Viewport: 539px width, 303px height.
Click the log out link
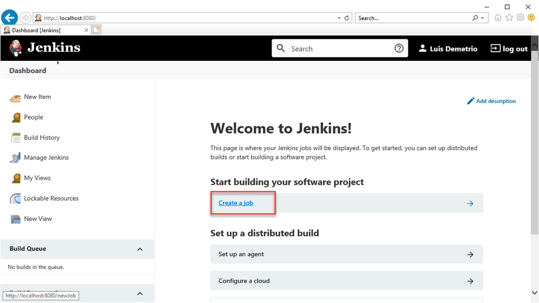[515, 48]
